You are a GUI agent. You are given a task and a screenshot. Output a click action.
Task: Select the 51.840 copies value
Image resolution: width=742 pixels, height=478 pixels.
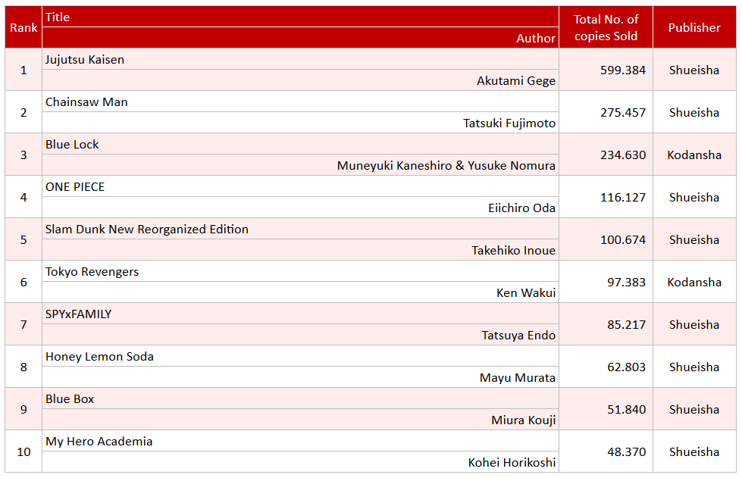pos(626,410)
